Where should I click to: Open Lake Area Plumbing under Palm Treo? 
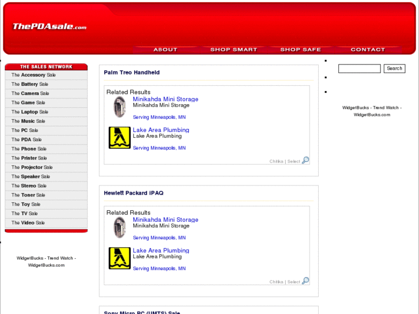161,130
